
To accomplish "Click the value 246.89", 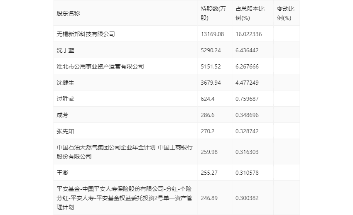I will click(x=209, y=198).
